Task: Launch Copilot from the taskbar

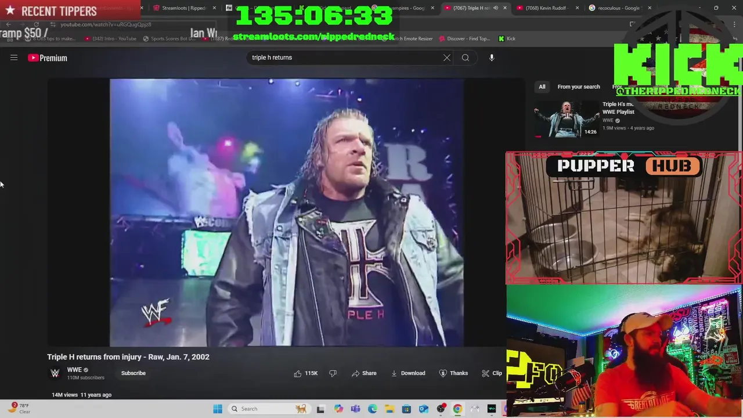Action: 338,409
